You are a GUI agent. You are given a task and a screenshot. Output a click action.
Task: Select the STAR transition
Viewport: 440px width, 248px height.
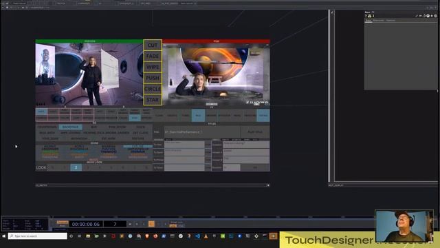click(153, 100)
